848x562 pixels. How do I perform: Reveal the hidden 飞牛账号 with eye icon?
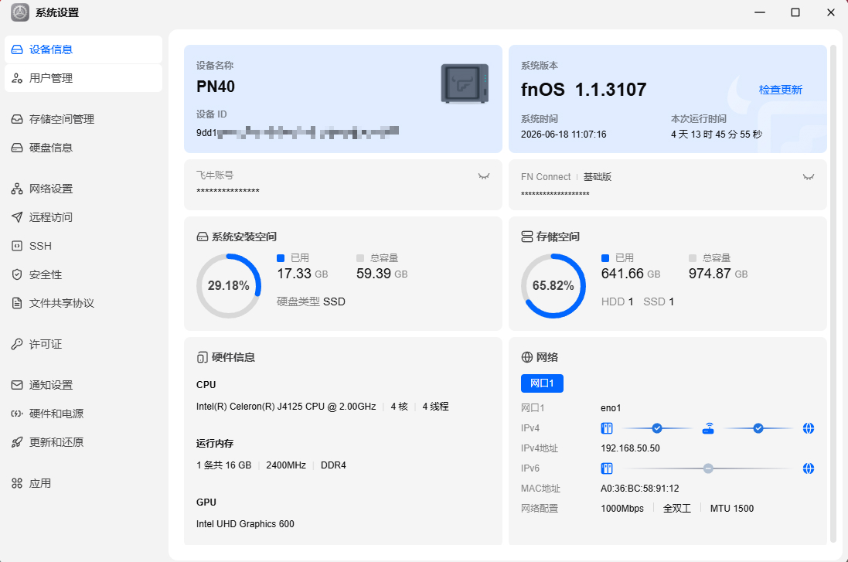coord(484,176)
